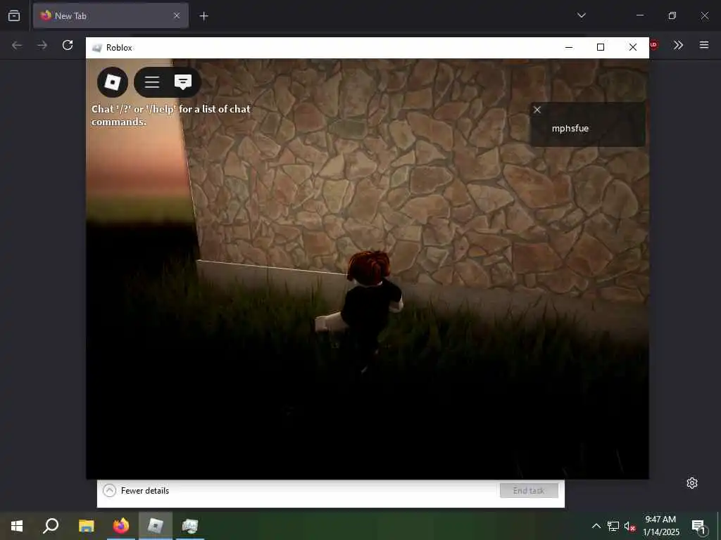Click the End task button
This screenshot has height=540, width=721.
click(x=529, y=490)
